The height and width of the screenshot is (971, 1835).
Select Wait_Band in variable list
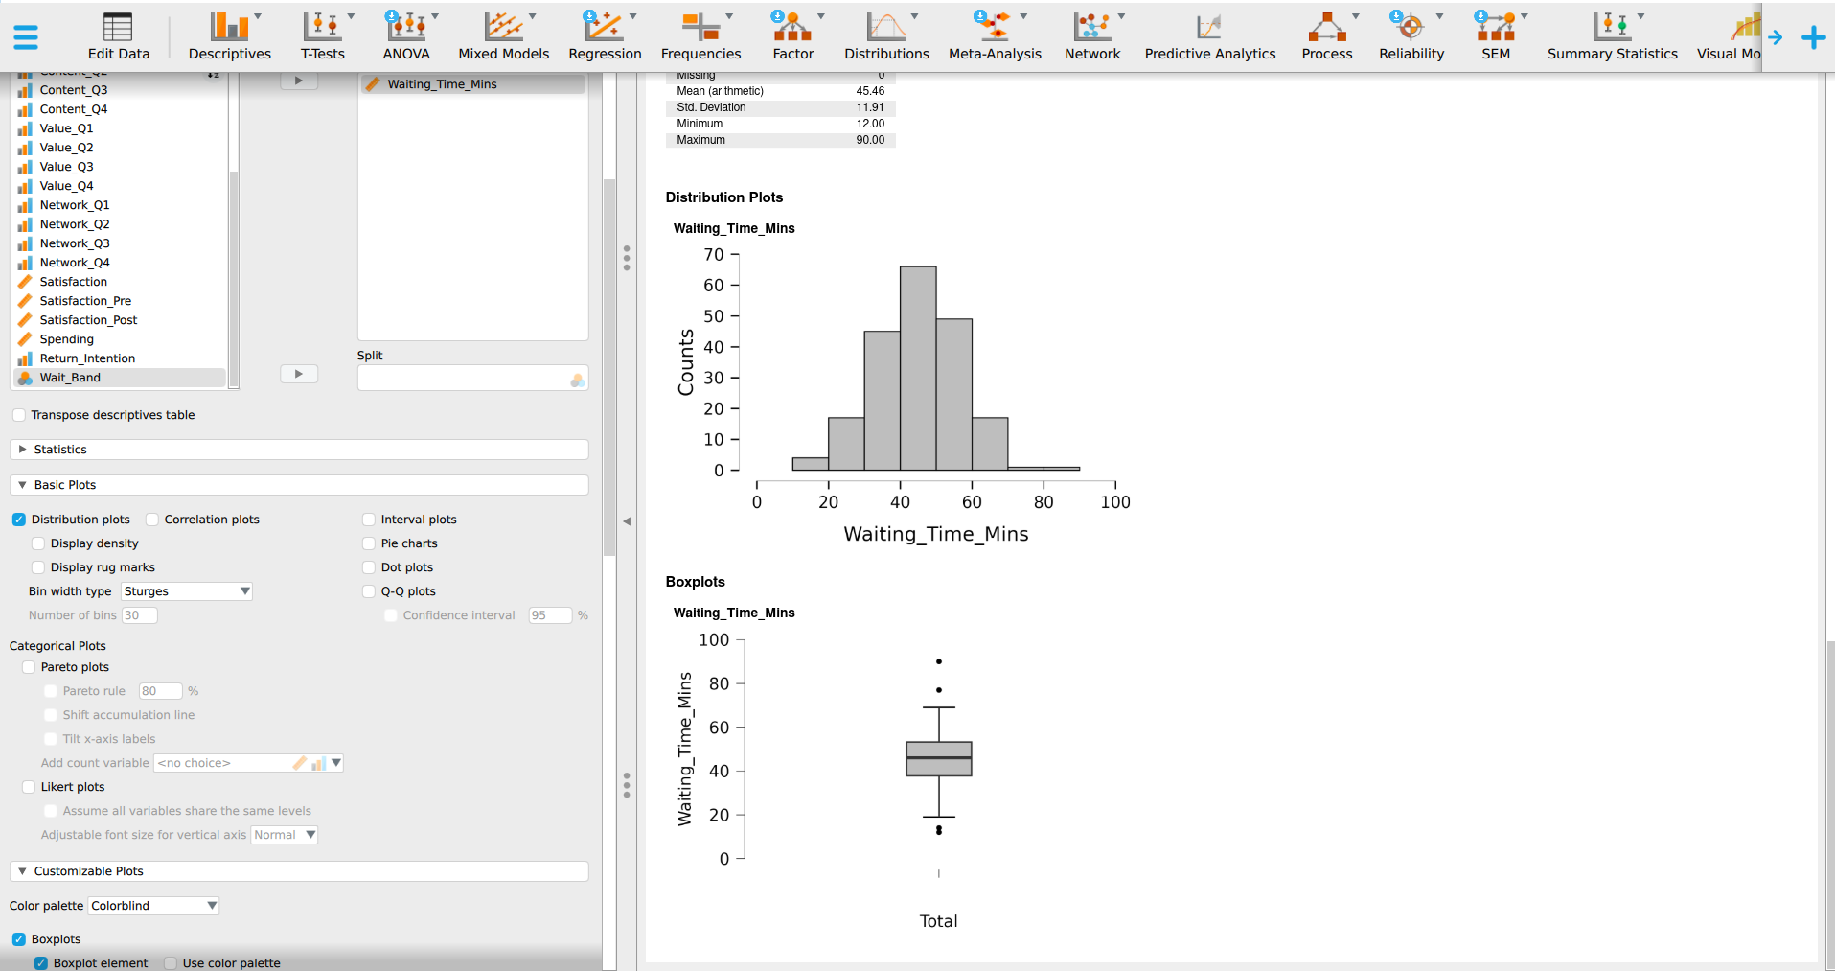[x=120, y=378]
